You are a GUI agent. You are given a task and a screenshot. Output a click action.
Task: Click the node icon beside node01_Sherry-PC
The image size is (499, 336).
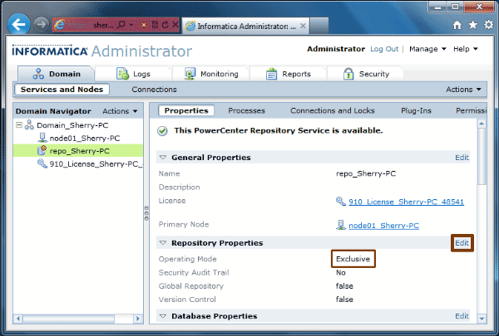[42, 138]
